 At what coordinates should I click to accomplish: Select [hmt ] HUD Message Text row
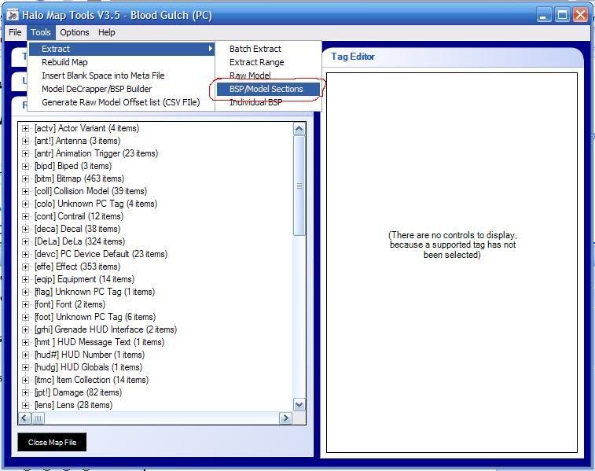[99, 342]
